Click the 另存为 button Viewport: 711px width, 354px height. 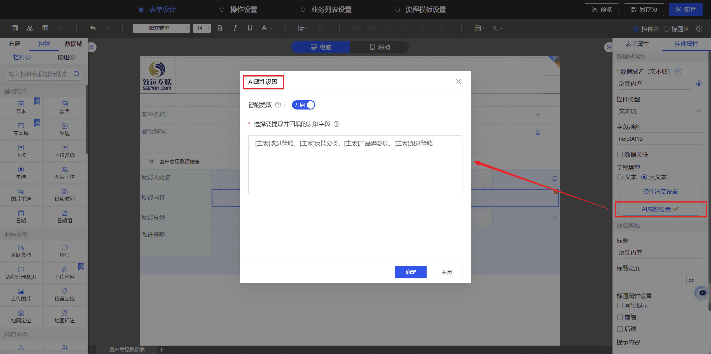click(644, 10)
